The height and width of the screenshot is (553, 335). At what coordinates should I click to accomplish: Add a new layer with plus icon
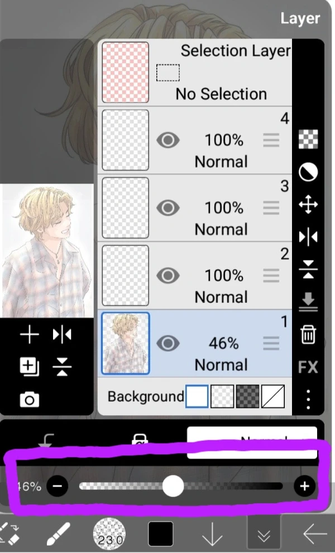[x=29, y=334]
